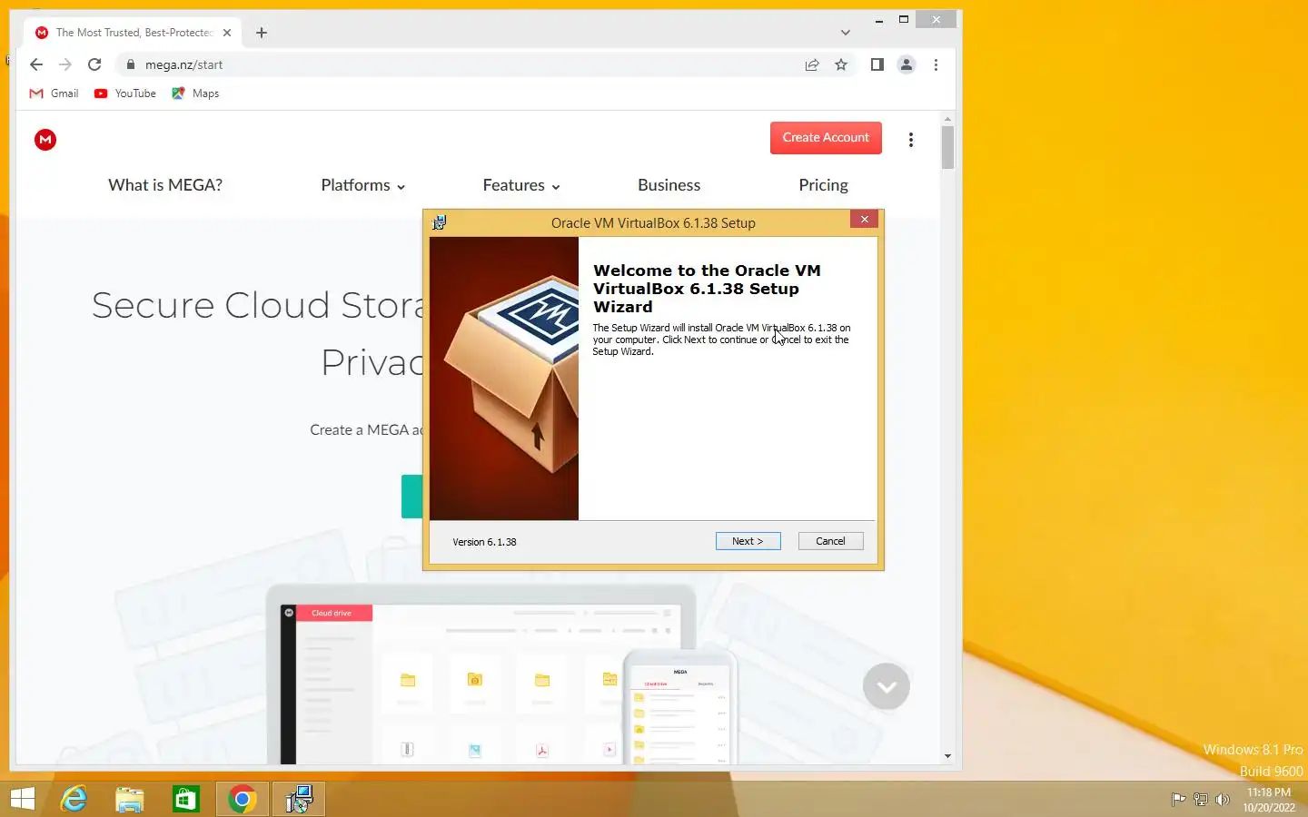Click the vertical scrollbar thumb
1308x817 pixels.
tap(947, 147)
